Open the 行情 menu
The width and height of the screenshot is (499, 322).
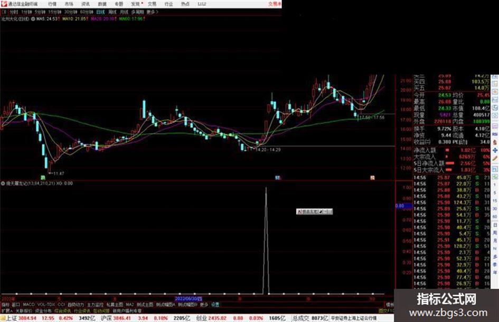pyautogui.click(x=52, y=4)
